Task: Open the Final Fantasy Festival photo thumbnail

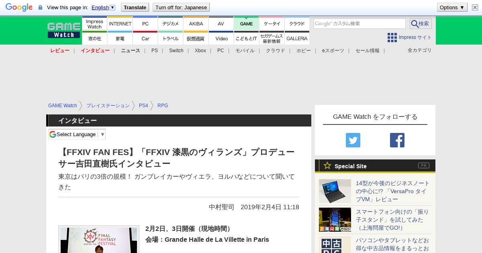Action: pos(99,239)
